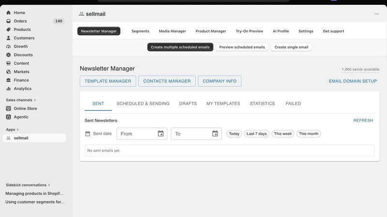Image resolution: width=387 pixels, height=217 pixels.
Task: Click Create multiple scheduled emails button
Action: [x=180, y=47]
